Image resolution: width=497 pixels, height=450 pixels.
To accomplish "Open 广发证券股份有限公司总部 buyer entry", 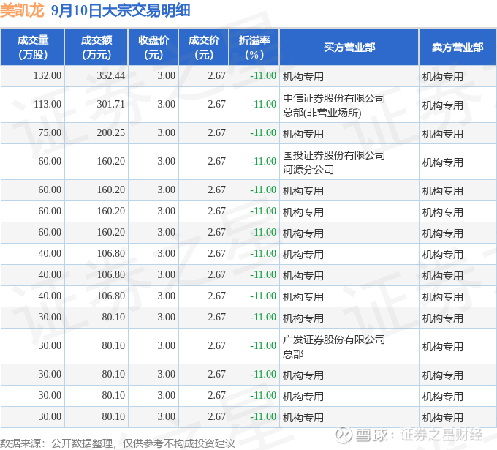I will click(x=334, y=347).
